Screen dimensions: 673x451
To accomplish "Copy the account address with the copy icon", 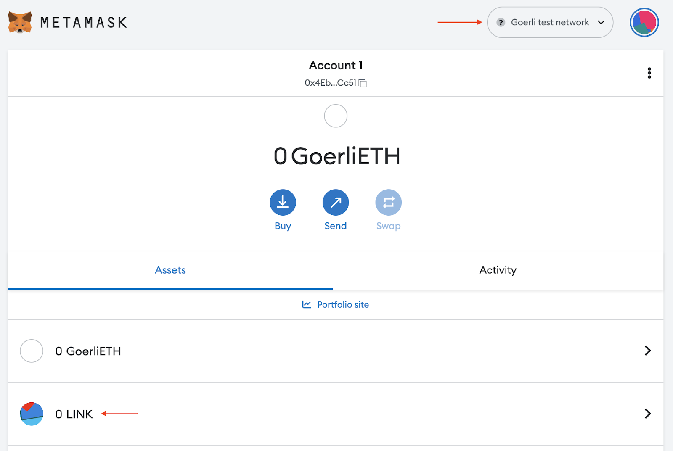I will 363,83.
